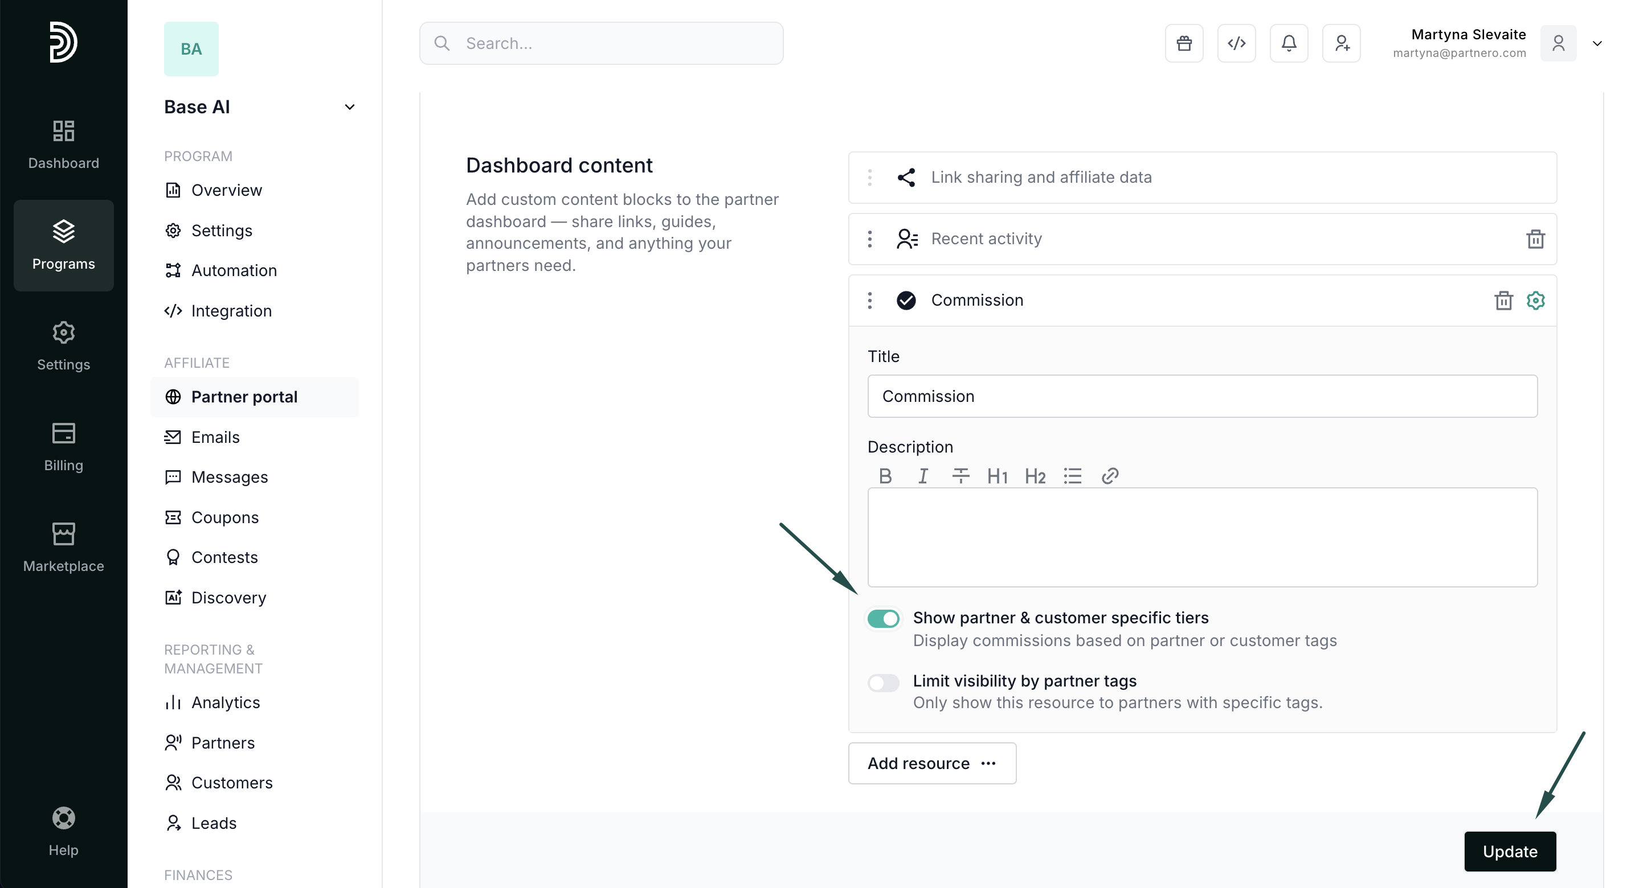Expand the Base AI program dropdown
This screenshot has height=888, width=1635.
[x=349, y=107]
